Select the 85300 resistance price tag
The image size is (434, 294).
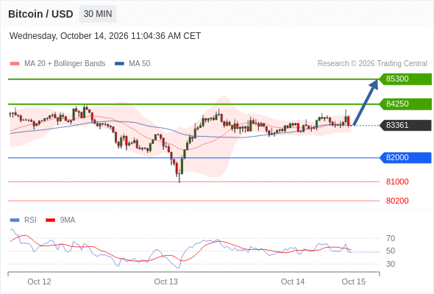pyautogui.click(x=405, y=79)
